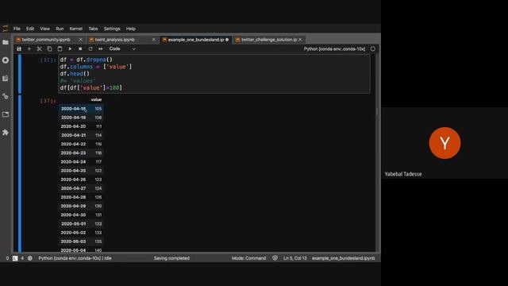Restart the kernel with the circular arrow icon
508x286 pixels.
pyautogui.click(x=90, y=49)
